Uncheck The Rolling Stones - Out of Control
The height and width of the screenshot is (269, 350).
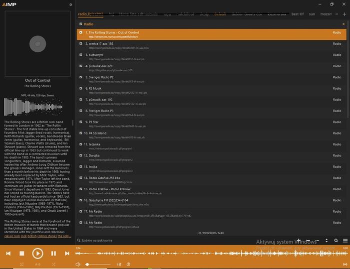coord(81,32)
